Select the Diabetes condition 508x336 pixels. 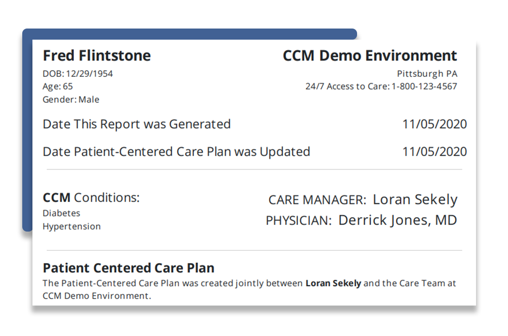point(61,213)
